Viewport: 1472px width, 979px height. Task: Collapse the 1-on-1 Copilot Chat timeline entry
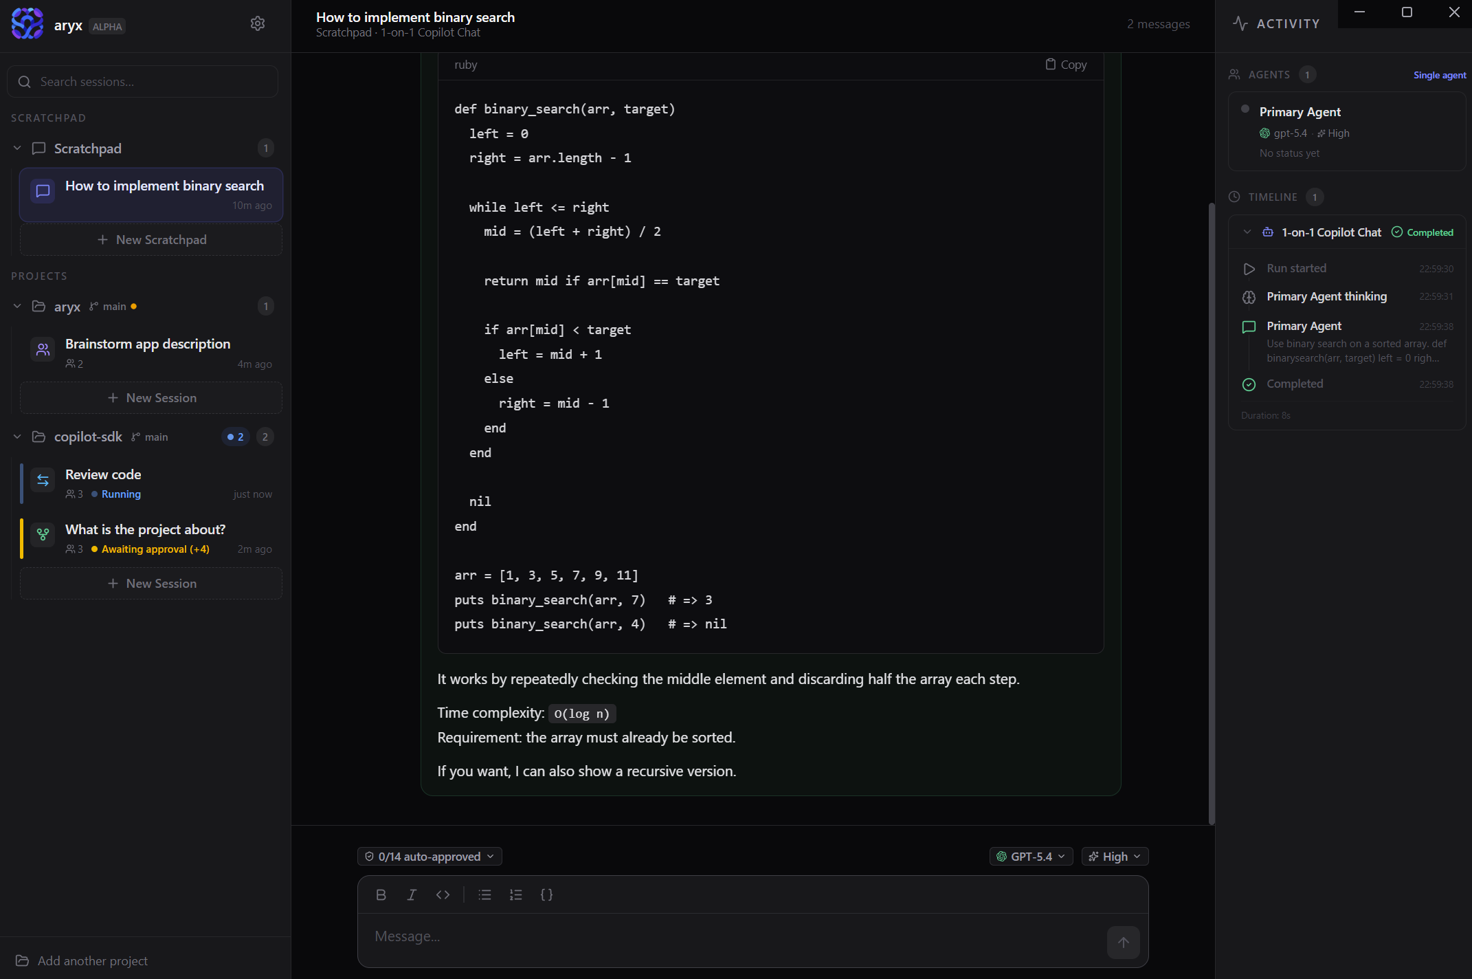pyautogui.click(x=1247, y=232)
